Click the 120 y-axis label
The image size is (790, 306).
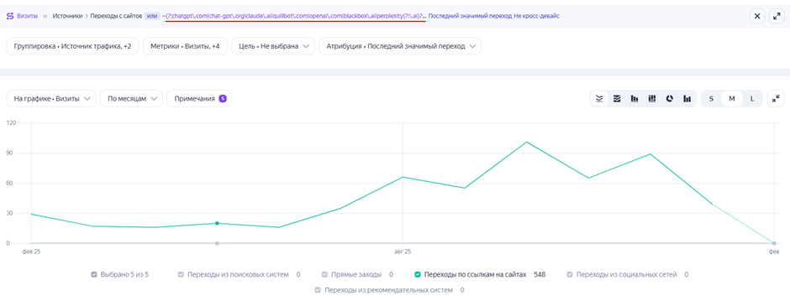(x=12, y=122)
